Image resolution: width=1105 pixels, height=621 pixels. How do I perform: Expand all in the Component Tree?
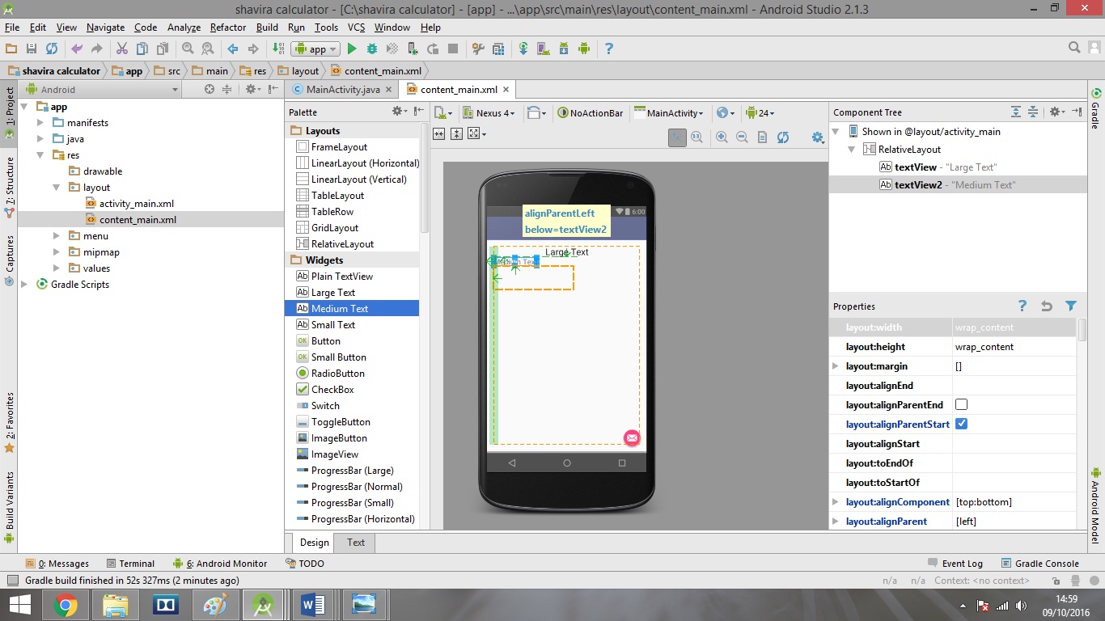(1016, 112)
